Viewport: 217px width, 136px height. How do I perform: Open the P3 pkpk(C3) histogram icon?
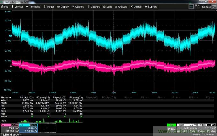[59, 121]
